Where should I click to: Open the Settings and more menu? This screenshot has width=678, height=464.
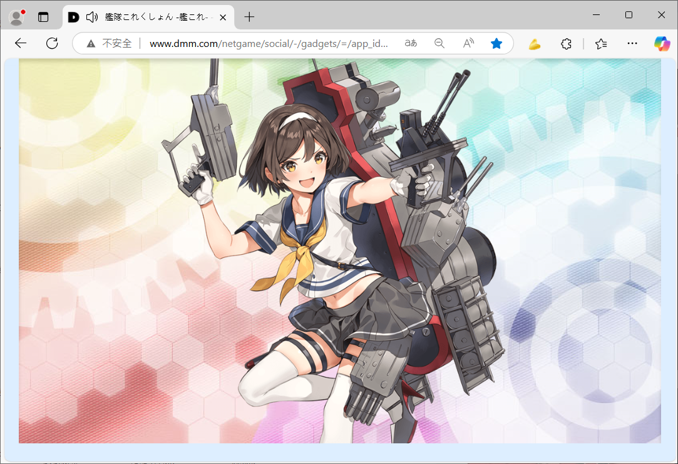[632, 43]
